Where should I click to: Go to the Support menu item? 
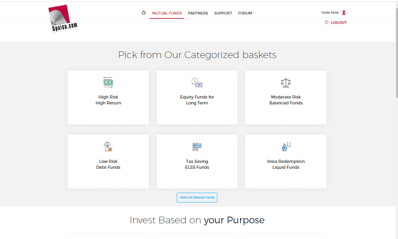tap(223, 13)
